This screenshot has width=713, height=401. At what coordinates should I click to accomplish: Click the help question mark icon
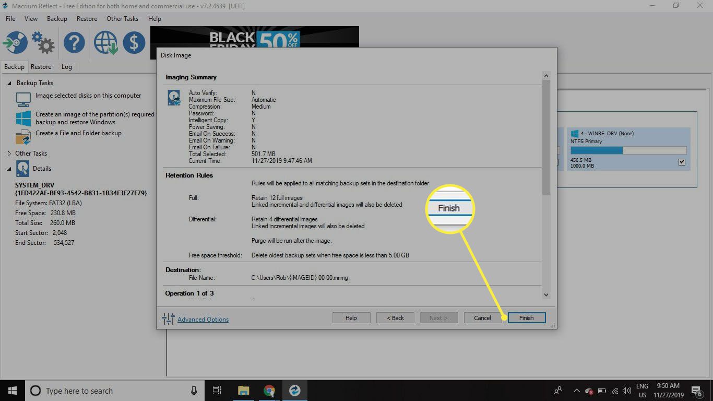point(74,43)
